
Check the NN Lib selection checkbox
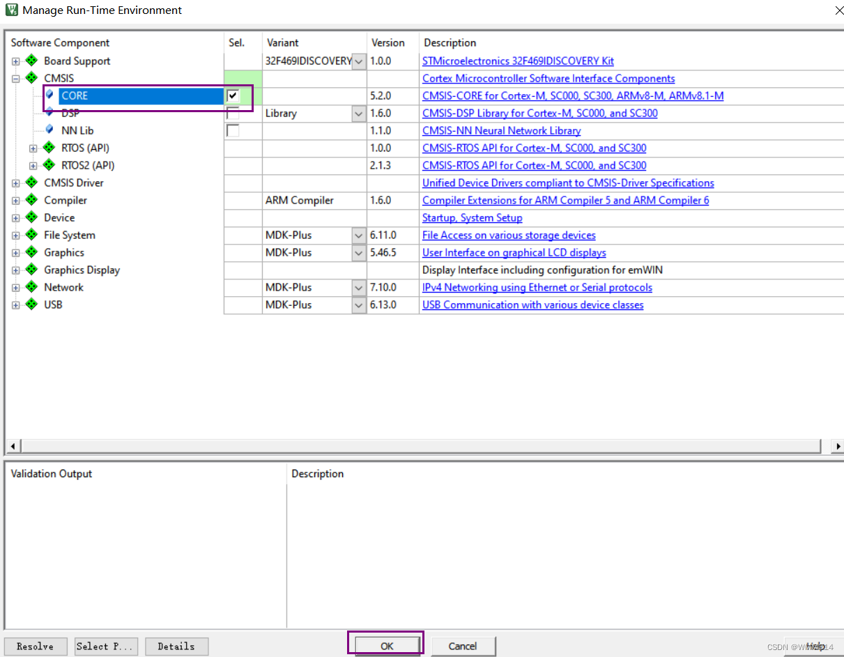coord(233,130)
